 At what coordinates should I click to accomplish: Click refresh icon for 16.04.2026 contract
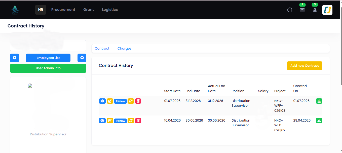click(x=131, y=121)
